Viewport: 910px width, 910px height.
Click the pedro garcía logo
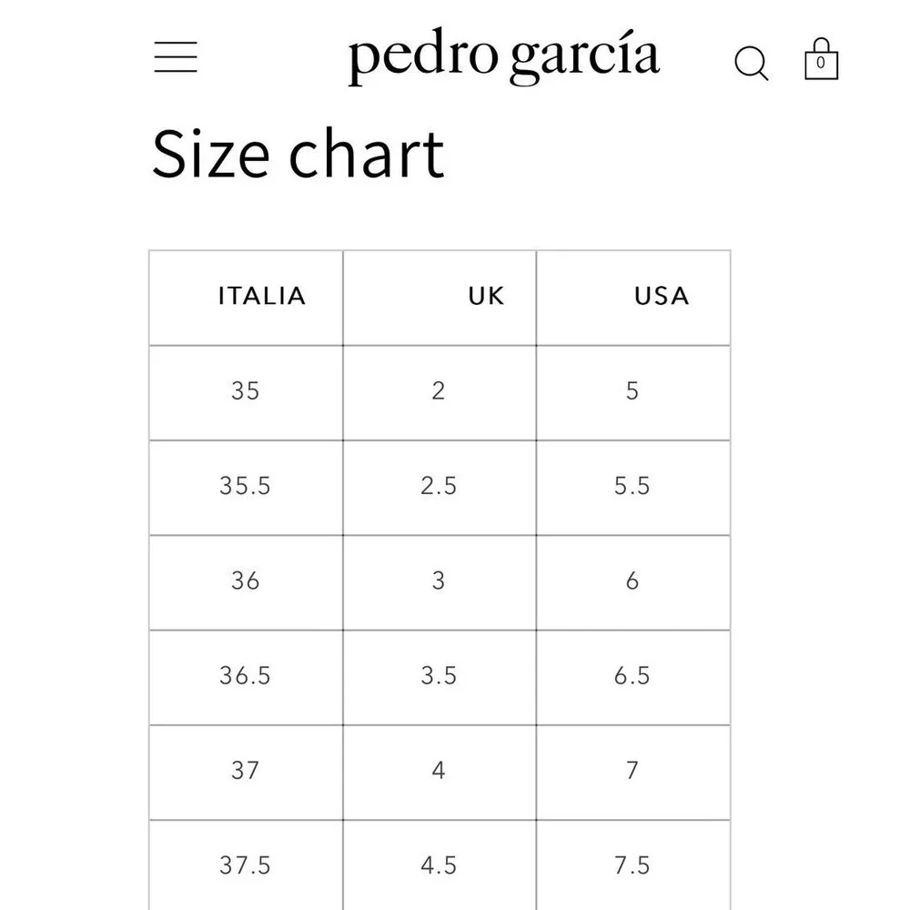(x=503, y=56)
